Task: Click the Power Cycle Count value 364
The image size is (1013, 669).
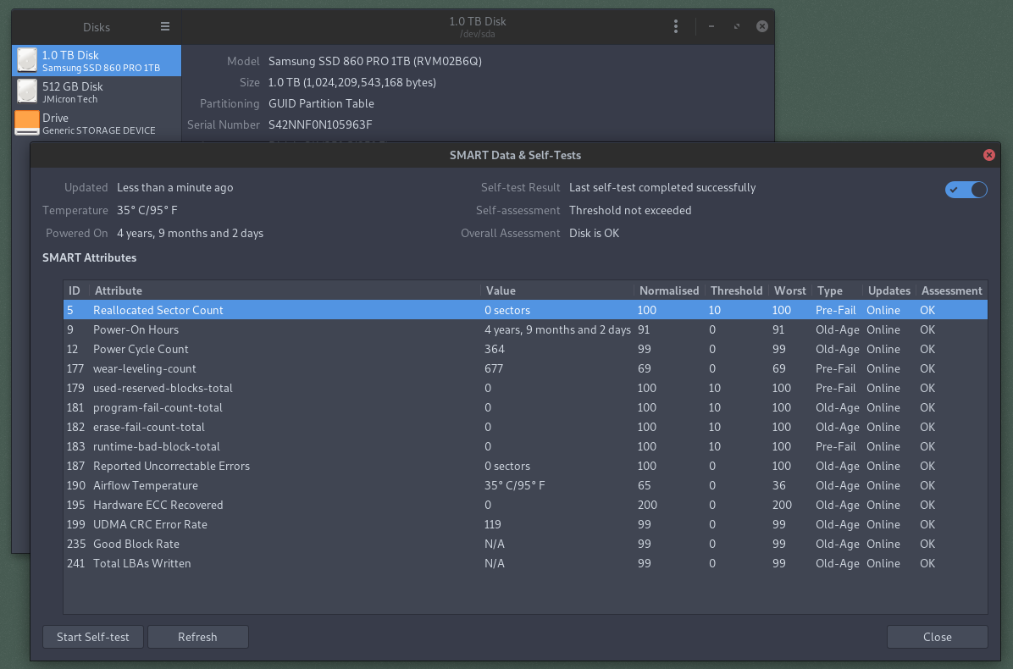Action: point(495,350)
